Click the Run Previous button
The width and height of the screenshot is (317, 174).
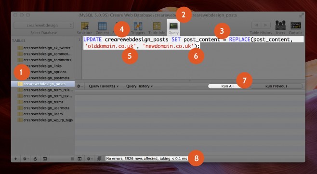276,86
